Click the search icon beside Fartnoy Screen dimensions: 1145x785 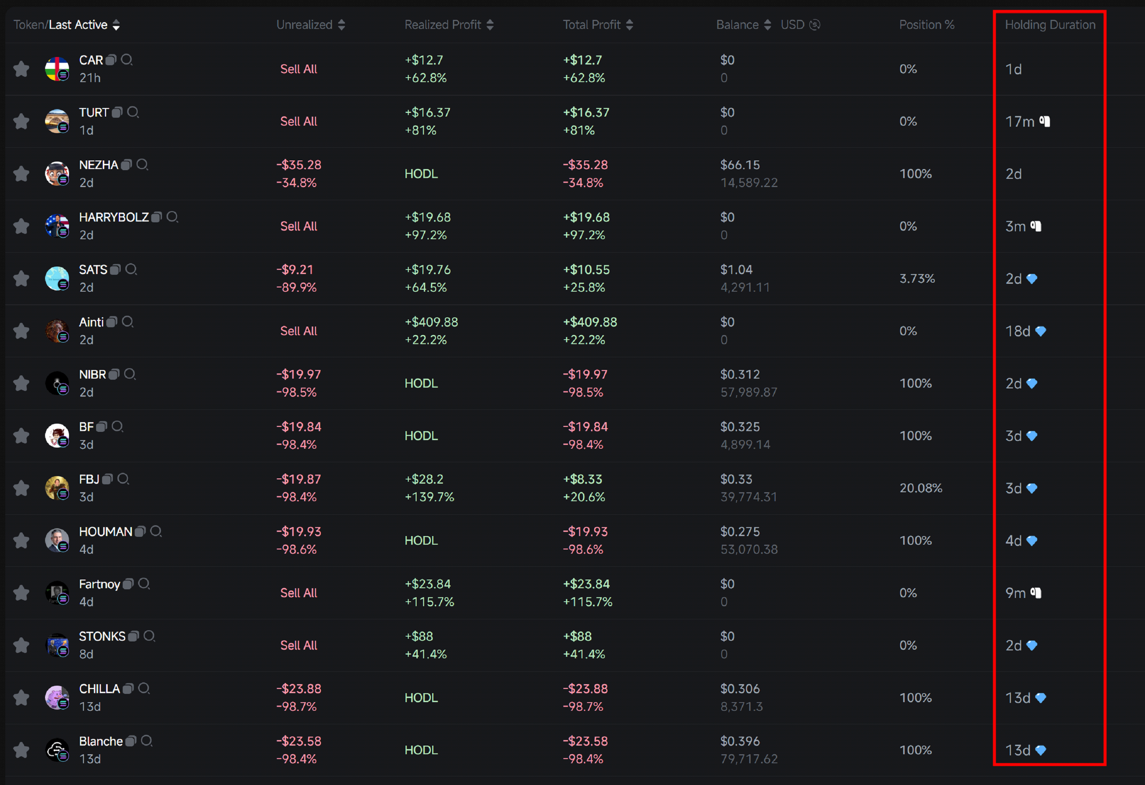click(x=144, y=584)
